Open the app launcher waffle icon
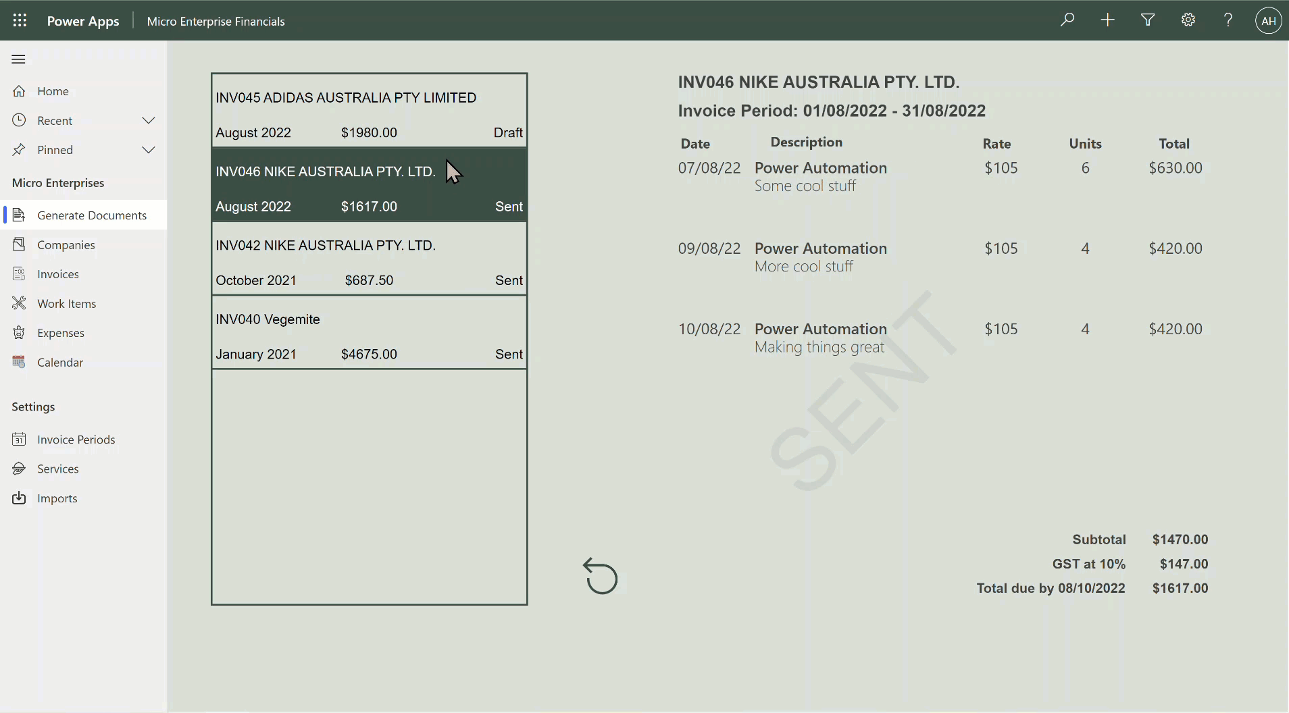 (20, 20)
